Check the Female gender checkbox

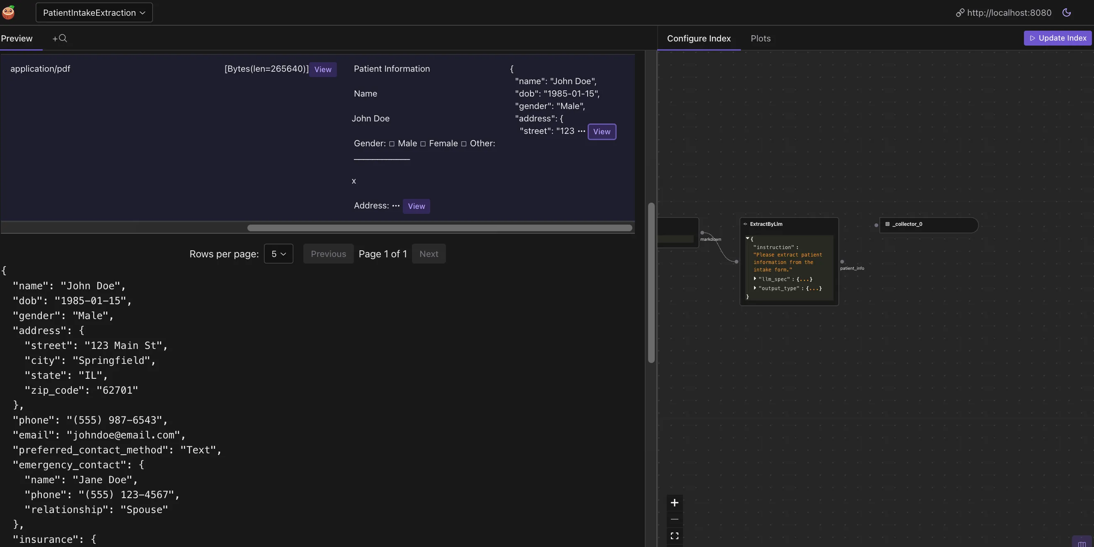(x=423, y=143)
